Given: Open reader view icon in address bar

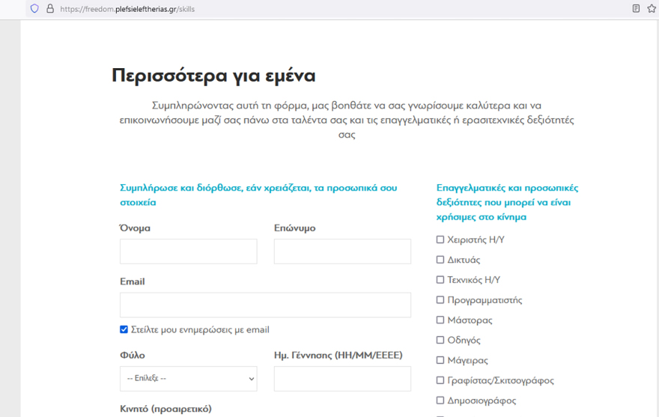Looking at the screenshot, I should (x=636, y=9).
